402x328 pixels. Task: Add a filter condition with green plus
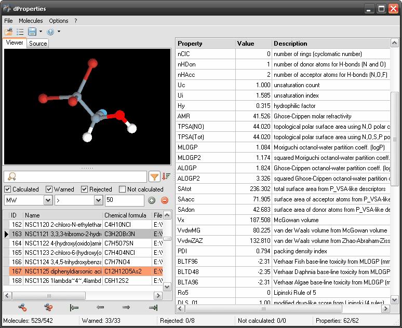[x=152, y=200]
